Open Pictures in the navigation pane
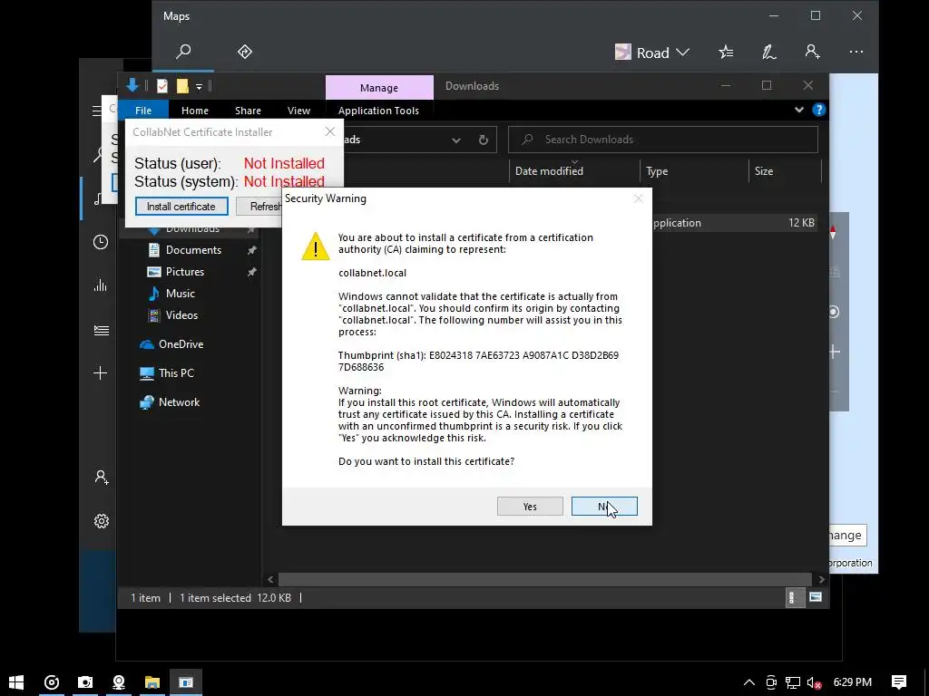Screen dimensions: 929x696 (x=184, y=272)
